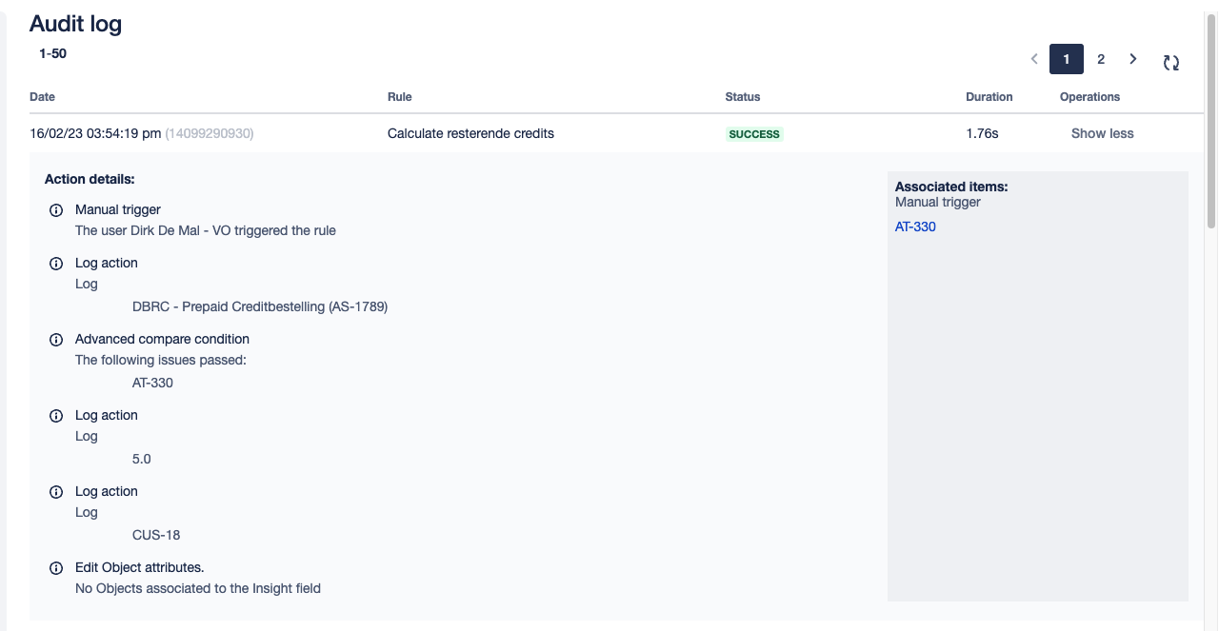Image resolution: width=1219 pixels, height=631 pixels.
Task: Click the Duration column header
Action: [x=989, y=97]
